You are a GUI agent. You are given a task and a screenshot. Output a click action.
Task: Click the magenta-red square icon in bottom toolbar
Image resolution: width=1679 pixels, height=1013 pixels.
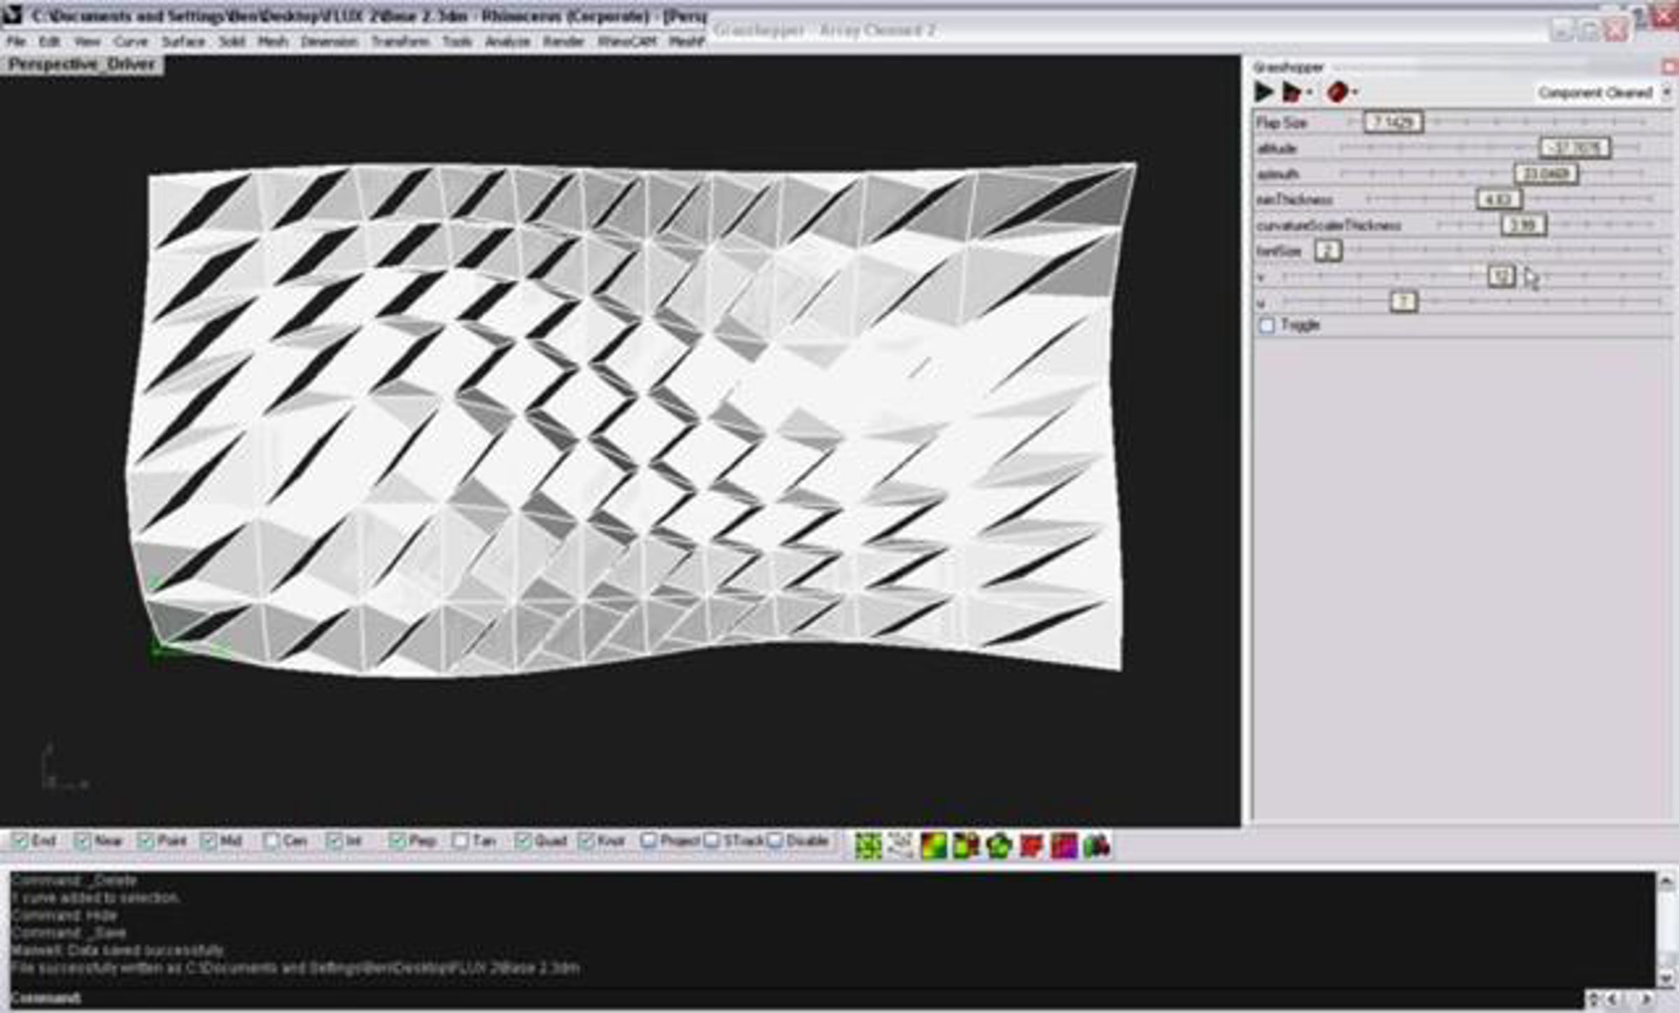(x=1064, y=846)
